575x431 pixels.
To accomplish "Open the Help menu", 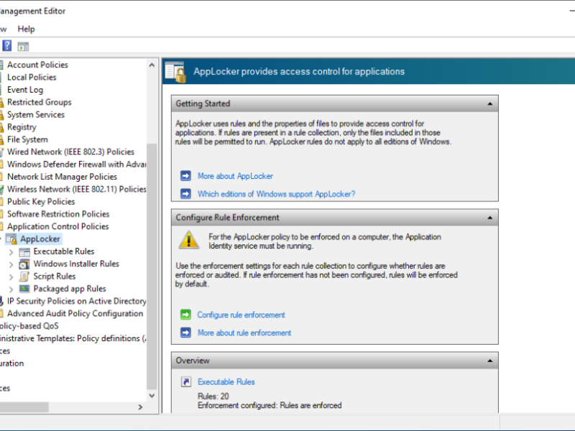I will click(26, 29).
